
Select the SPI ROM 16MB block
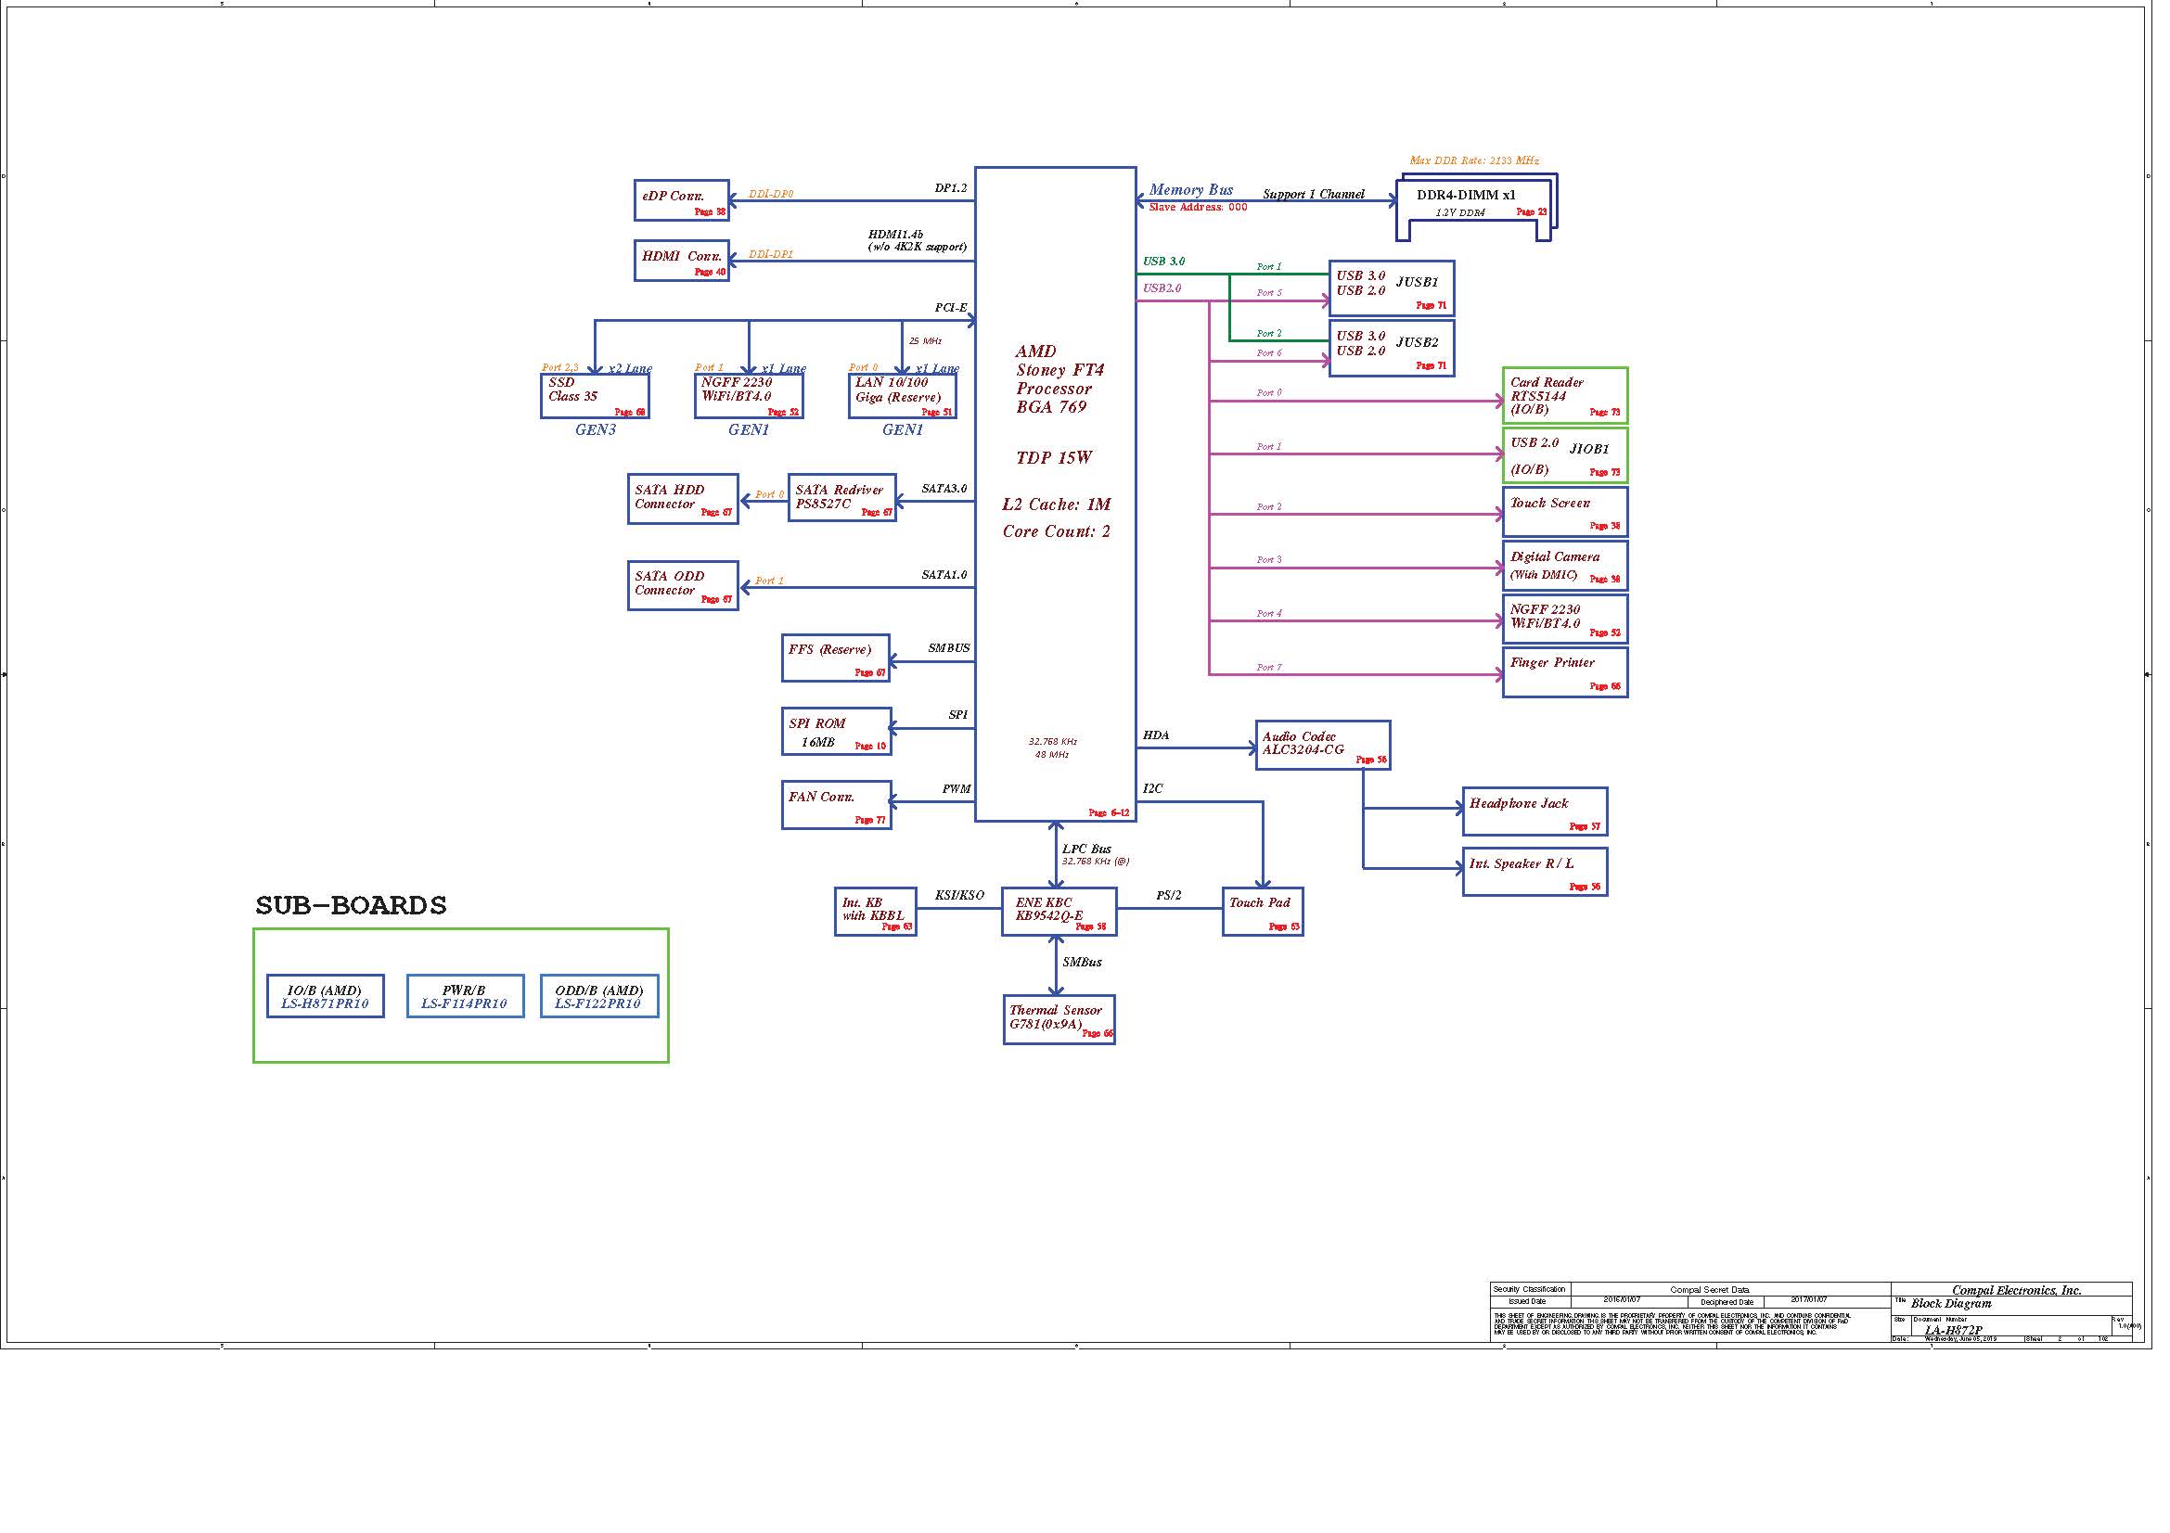pyautogui.click(x=837, y=732)
